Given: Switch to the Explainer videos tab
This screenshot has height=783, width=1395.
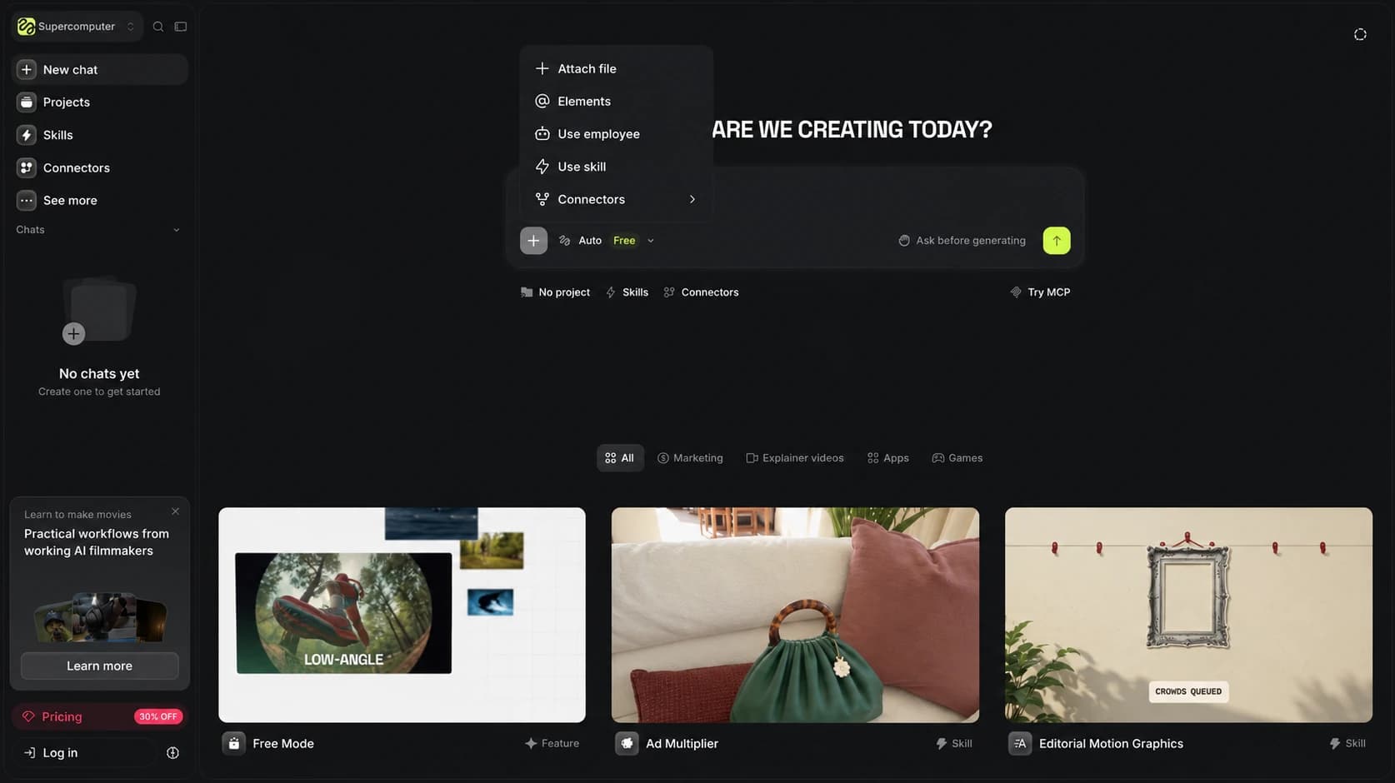Looking at the screenshot, I should coord(795,458).
